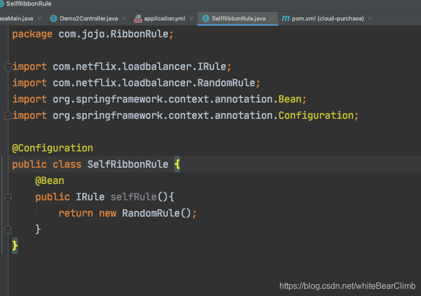The image size is (421, 296).
Task: Click the YML icon on application.yml tab
Action: point(138,18)
